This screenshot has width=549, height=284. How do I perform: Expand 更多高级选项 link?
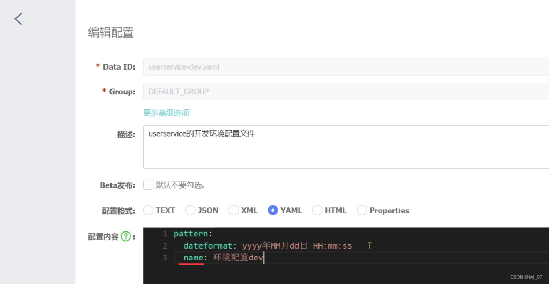point(166,113)
